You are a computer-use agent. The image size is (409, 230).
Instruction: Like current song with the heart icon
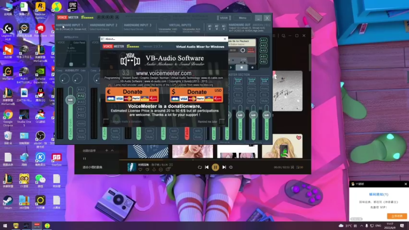click(140, 170)
